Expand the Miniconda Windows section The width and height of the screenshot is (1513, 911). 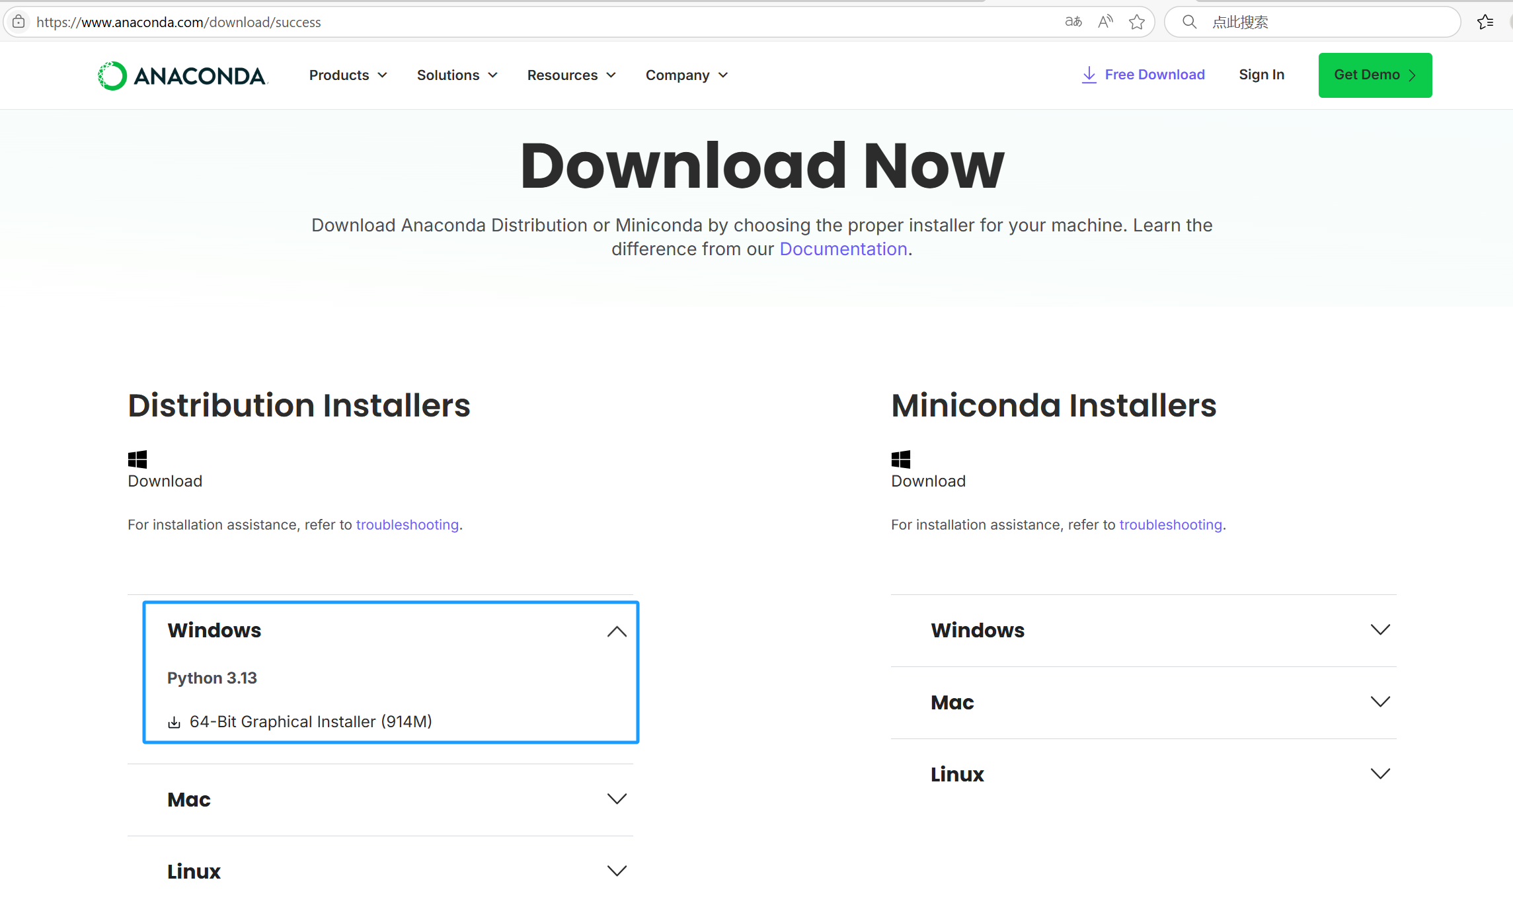[x=1379, y=630]
